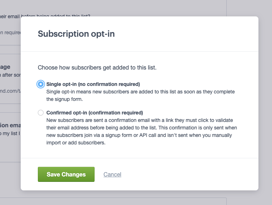This screenshot has height=205, width=272.
Task: Click the "Subscription opt-in" dialog title
Action: pyautogui.click(x=76, y=34)
